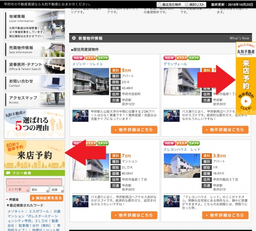Click the play icon on the 来店予約 side tab
The image size is (256, 231).
coord(246,101)
